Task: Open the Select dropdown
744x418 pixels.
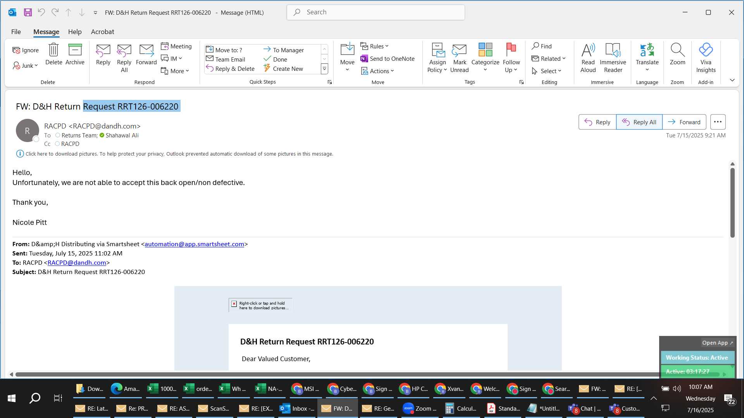Action: coord(546,71)
